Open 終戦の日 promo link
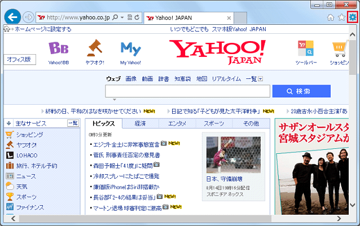This screenshot has width=360, height=226. tap(93, 112)
